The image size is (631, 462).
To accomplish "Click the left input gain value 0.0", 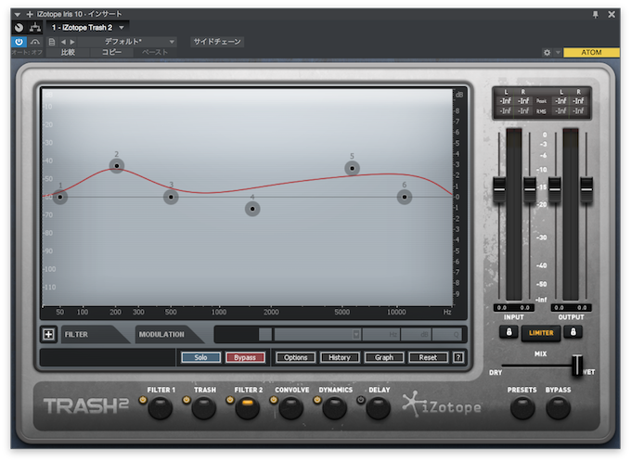I will [502, 307].
